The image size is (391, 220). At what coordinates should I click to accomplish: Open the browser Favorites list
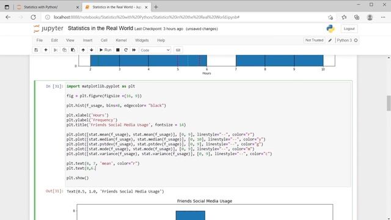(x=344, y=17)
